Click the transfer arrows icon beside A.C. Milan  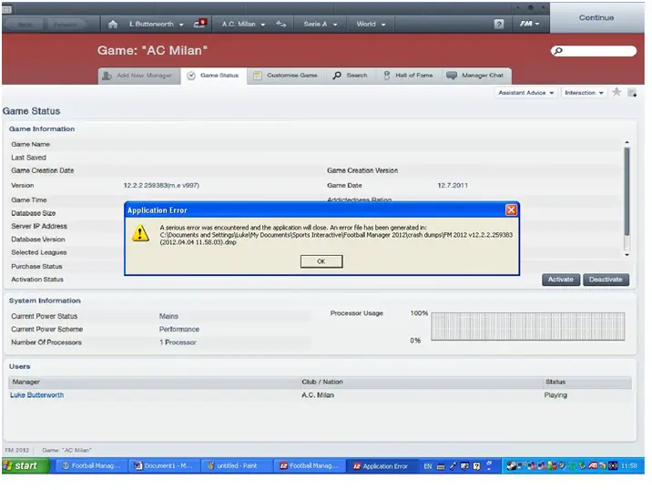click(281, 24)
